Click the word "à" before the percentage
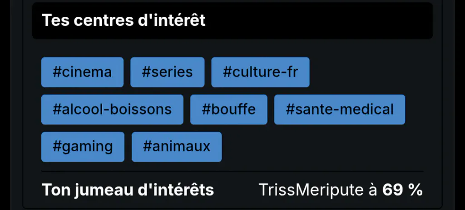The width and height of the screenshot is (465, 210). click(x=373, y=190)
